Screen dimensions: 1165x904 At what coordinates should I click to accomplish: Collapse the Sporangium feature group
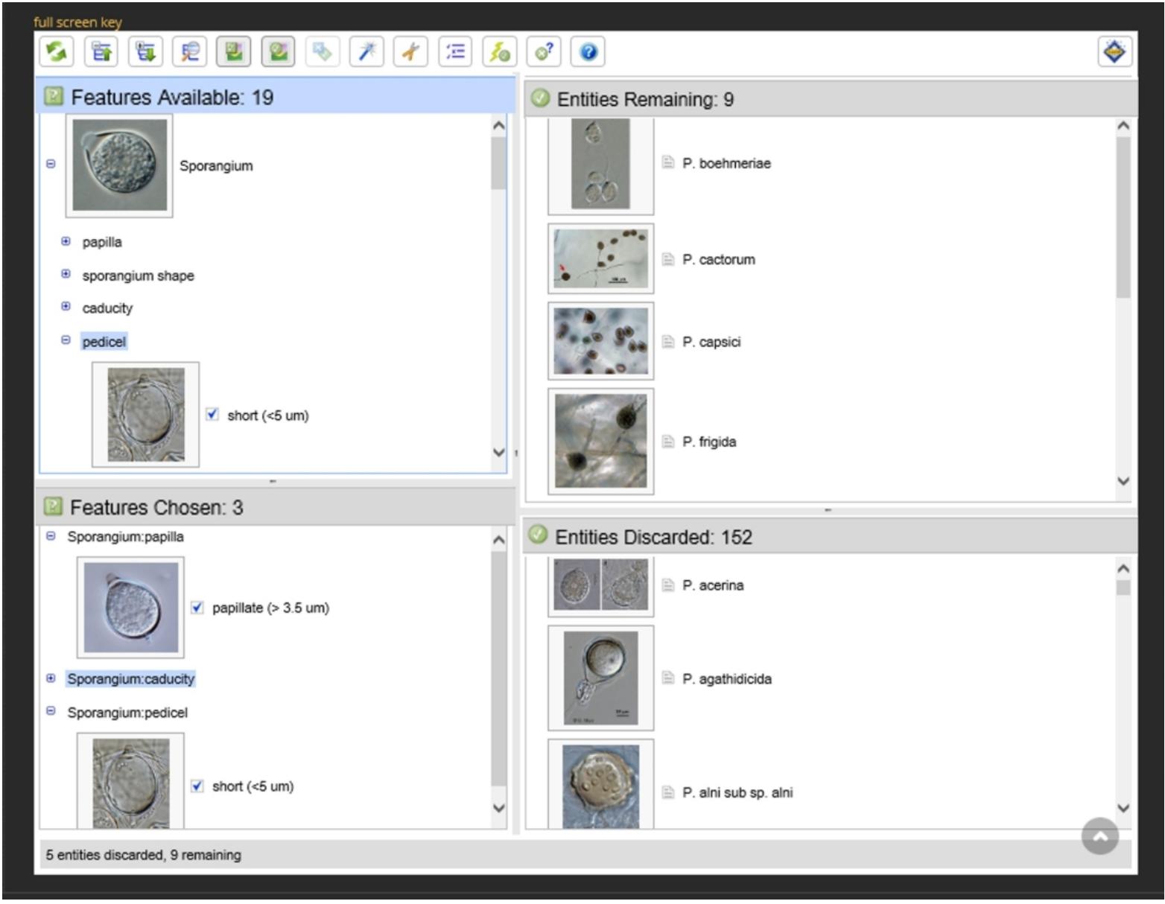(x=51, y=164)
